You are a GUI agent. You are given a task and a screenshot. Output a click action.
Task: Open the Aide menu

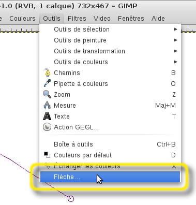(x=158, y=19)
